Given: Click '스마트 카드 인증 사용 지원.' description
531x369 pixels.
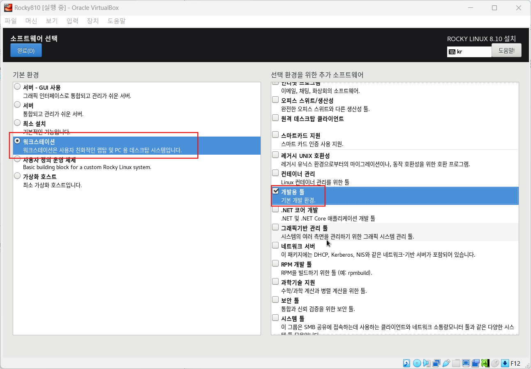Looking at the screenshot, I should tap(312, 144).
